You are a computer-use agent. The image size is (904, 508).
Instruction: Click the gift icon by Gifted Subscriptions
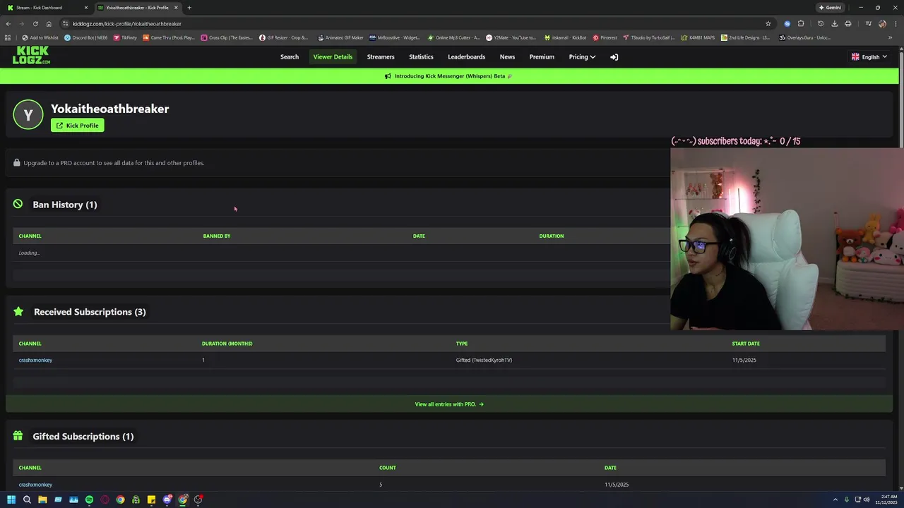18,436
